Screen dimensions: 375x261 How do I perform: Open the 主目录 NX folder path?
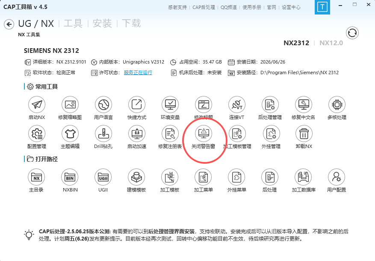(36, 177)
